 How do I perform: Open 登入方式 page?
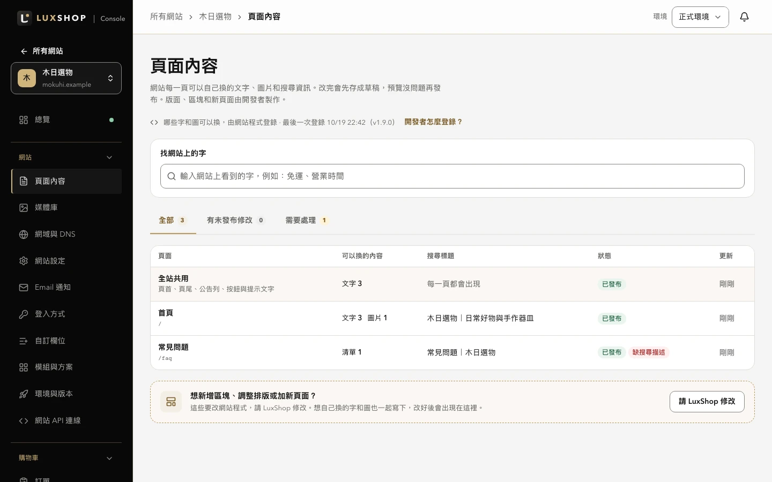(x=66, y=314)
